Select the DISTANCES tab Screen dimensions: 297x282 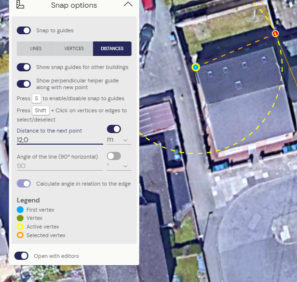(112, 49)
